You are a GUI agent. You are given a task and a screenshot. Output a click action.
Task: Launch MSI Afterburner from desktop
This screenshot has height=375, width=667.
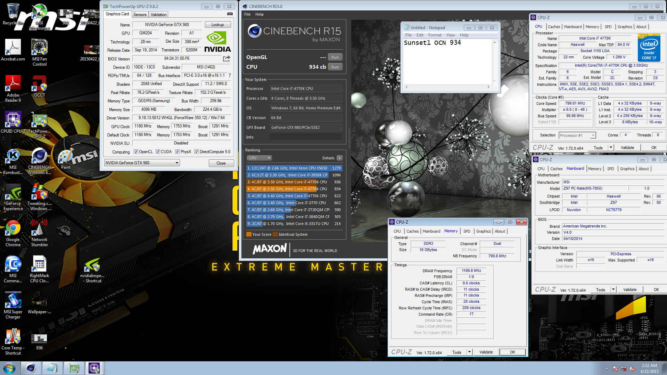39,17
